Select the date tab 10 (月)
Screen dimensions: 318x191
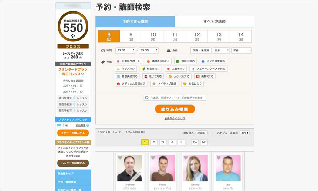point(153,36)
